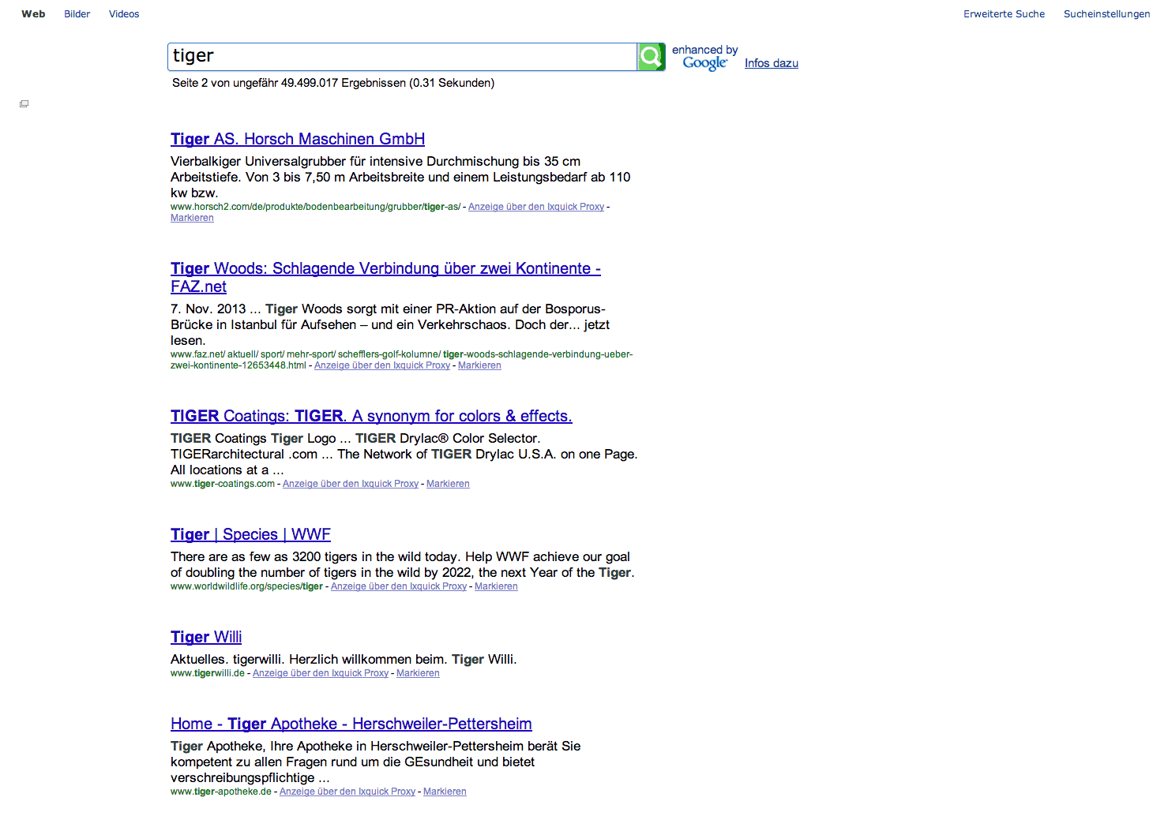Focus the search field containing 'tiger'
This screenshot has width=1172, height=831.
[x=402, y=57]
